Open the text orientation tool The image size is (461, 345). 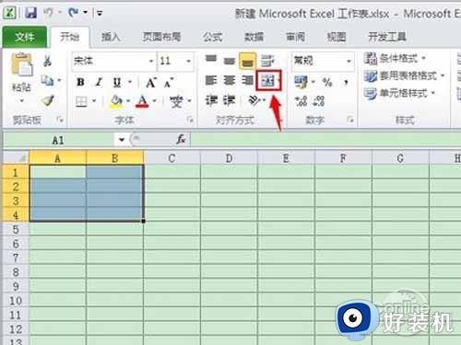click(x=254, y=100)
